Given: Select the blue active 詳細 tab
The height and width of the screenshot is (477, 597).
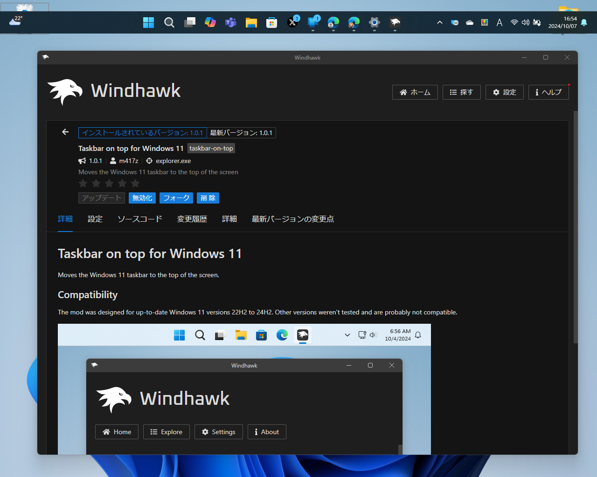Looking at the screenshot, I should (65, 219).
